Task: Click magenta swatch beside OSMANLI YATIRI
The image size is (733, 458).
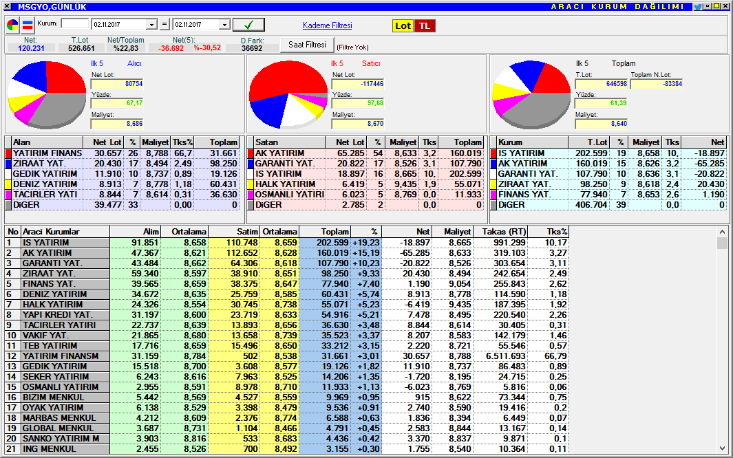Action: [250, 194]
